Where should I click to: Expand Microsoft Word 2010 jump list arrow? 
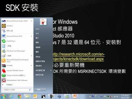[x=31, y=36]
